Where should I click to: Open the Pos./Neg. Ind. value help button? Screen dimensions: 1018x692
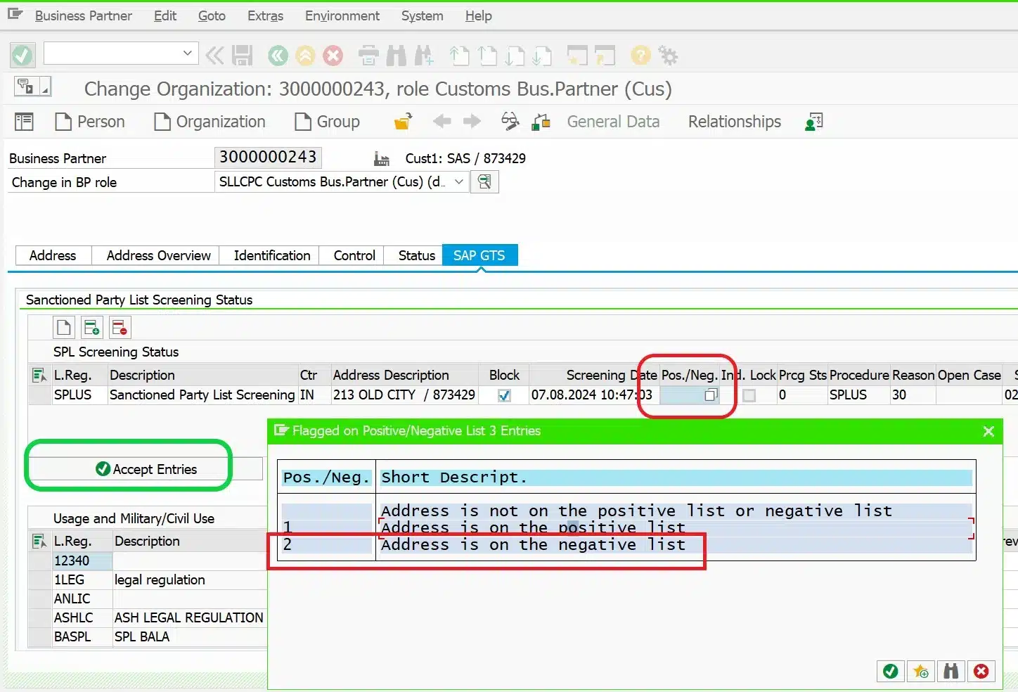711,395
